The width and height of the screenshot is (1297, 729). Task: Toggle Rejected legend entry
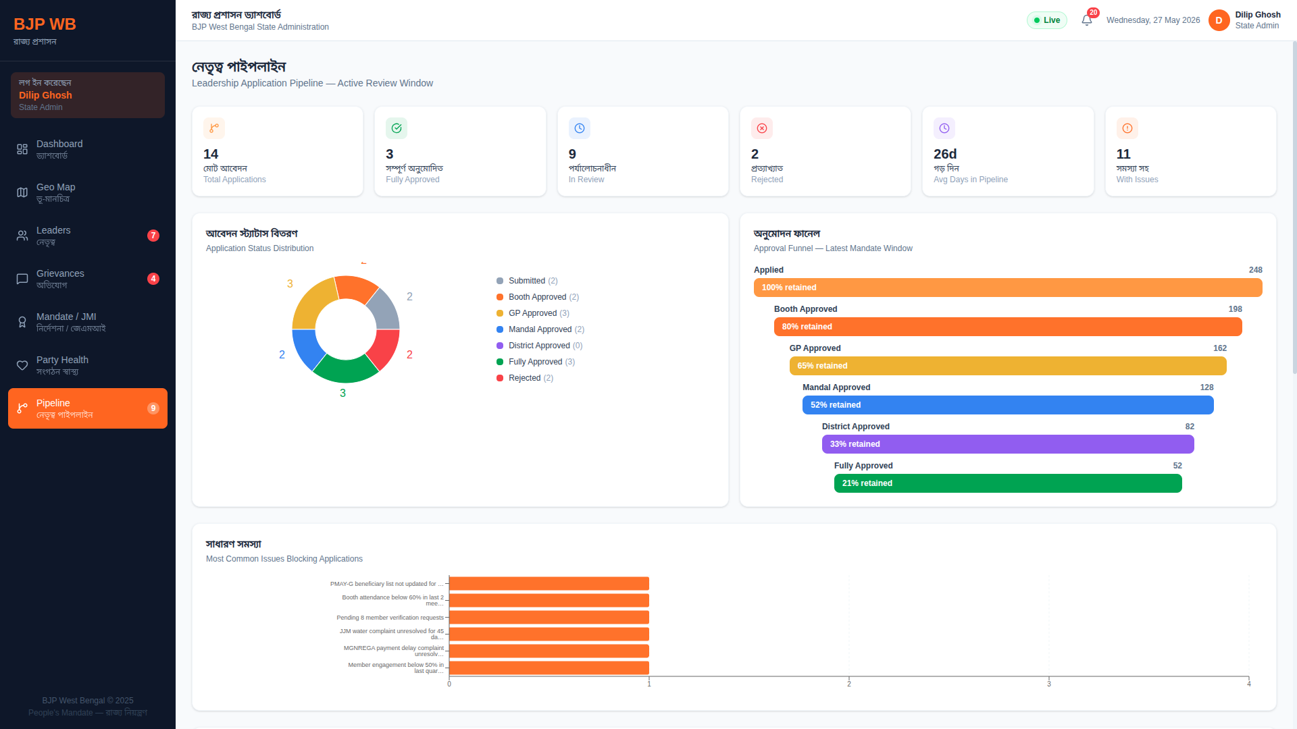pyautogui.click(x=525, y=378)
